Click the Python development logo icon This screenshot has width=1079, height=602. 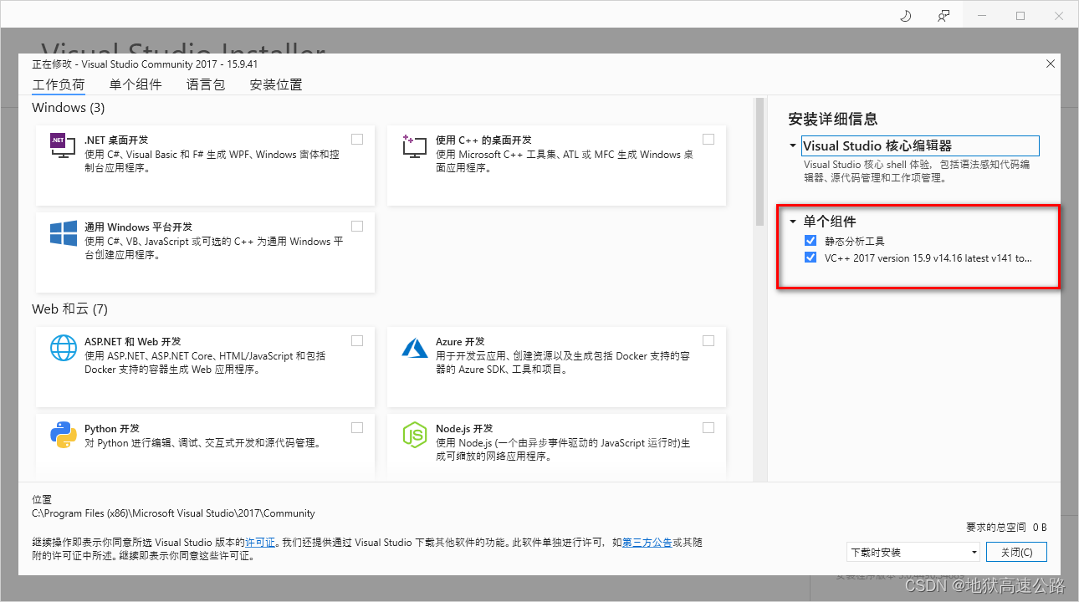(64, 435)
